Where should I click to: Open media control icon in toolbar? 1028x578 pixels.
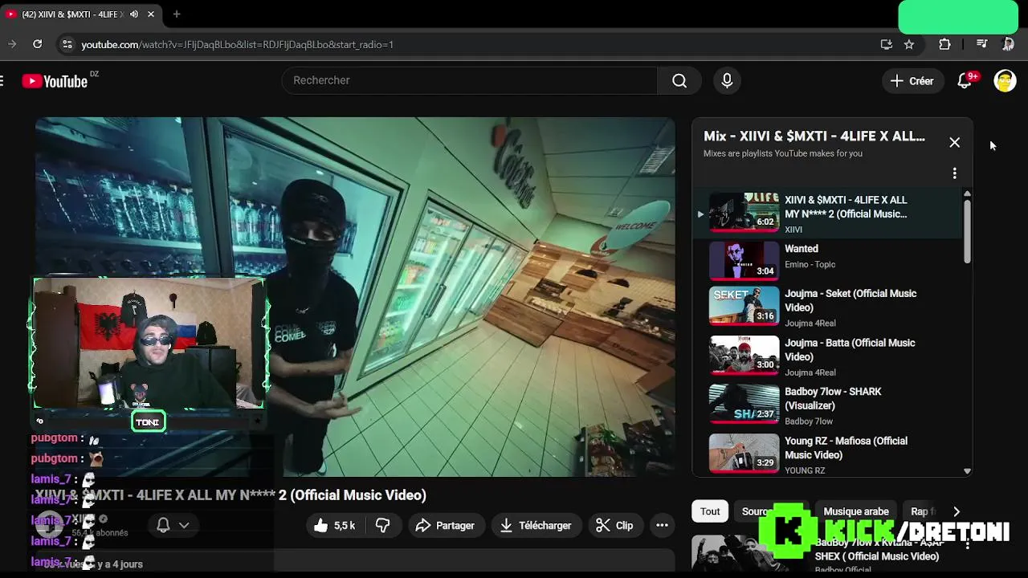tap(981, 44)
